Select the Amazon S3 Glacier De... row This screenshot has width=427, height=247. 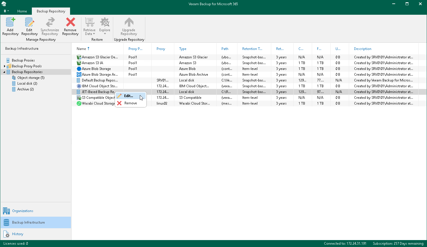click(x=249, y=57)
